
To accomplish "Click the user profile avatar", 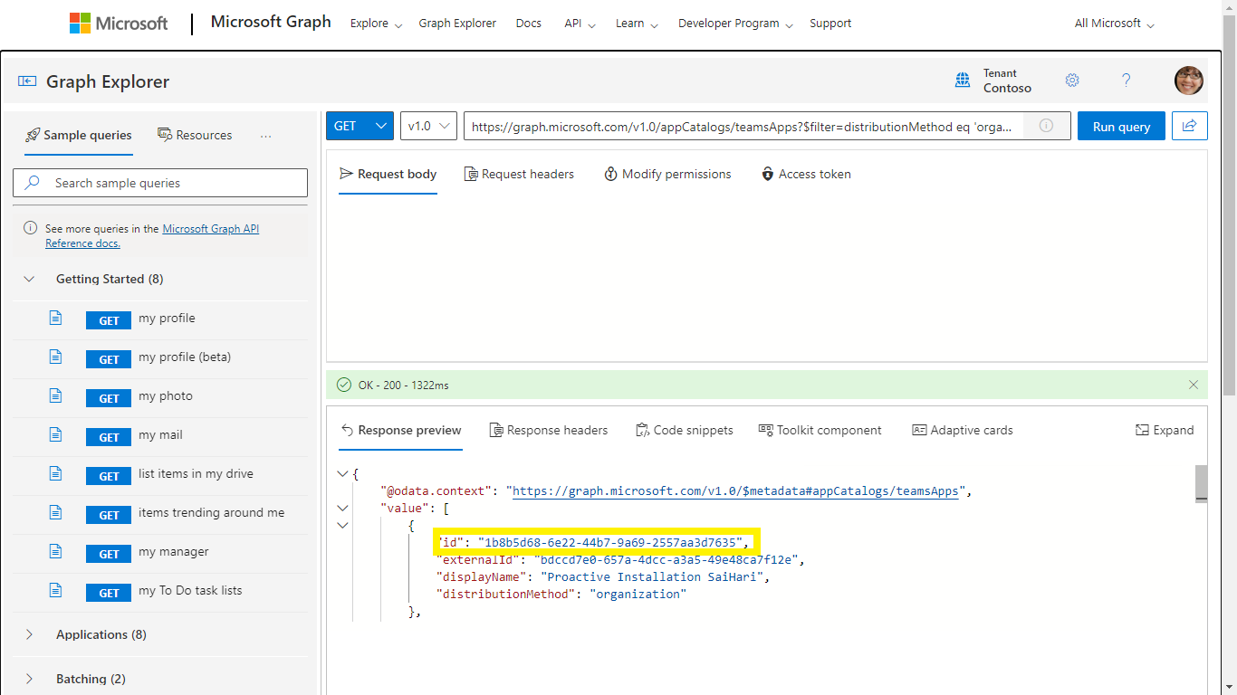I will tap(1189, 81).
